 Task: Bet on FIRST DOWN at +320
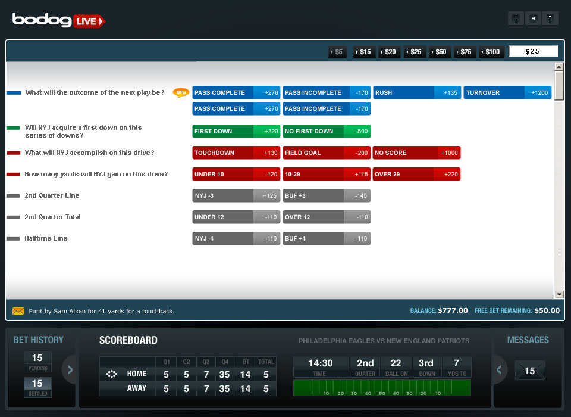point(236,131)
